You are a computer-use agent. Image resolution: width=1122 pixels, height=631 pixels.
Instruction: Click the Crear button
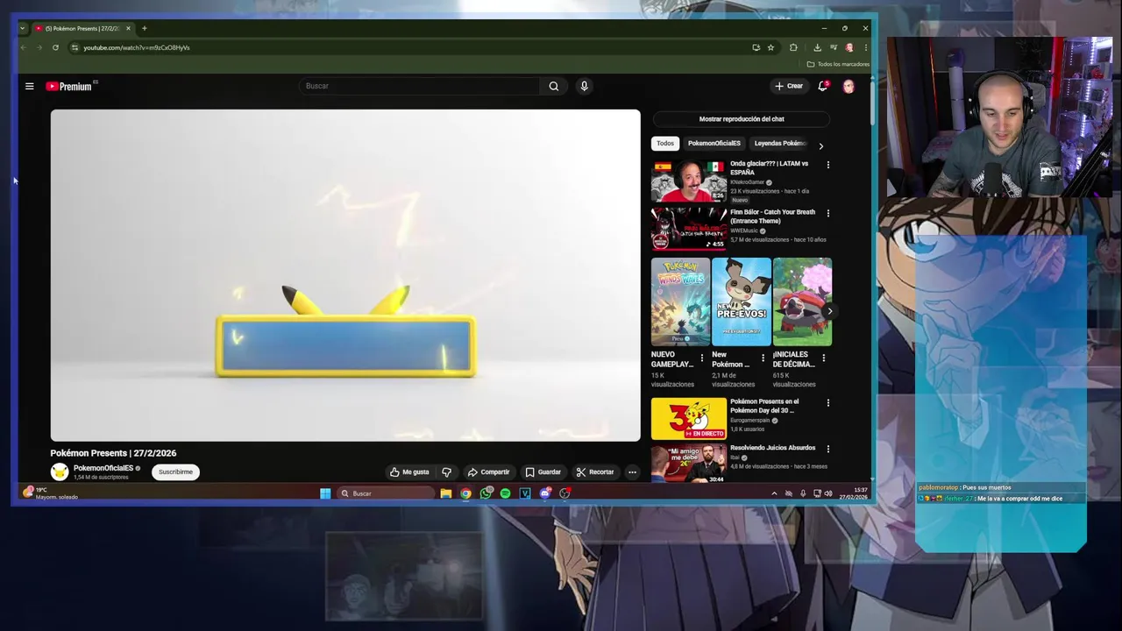(789, 86)
